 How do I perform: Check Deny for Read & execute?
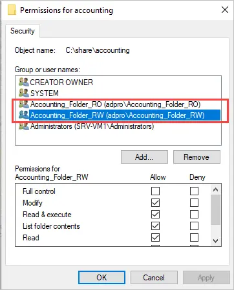tap(194, 214)
